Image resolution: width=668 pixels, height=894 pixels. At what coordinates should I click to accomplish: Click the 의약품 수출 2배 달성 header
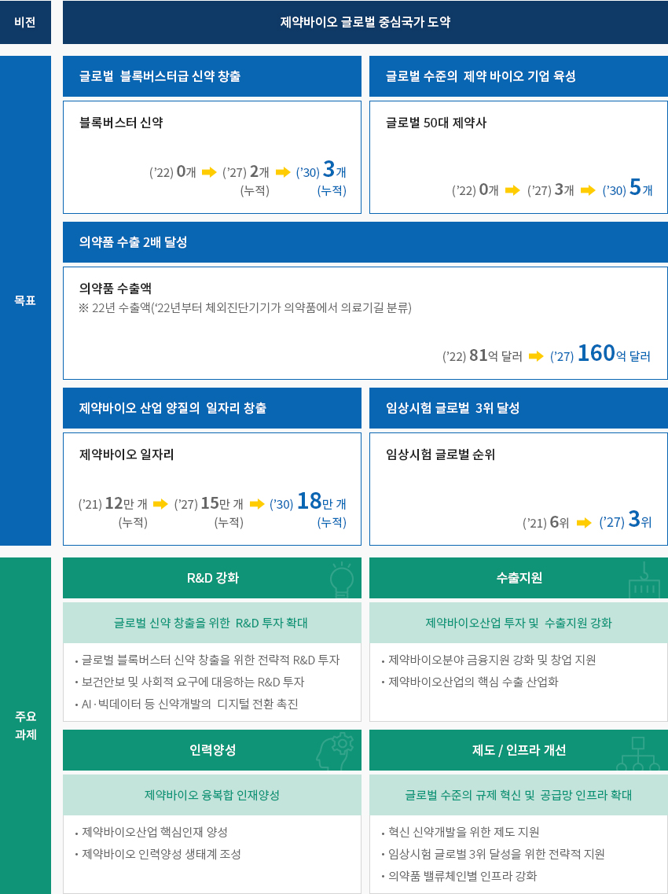click(365, 242)
